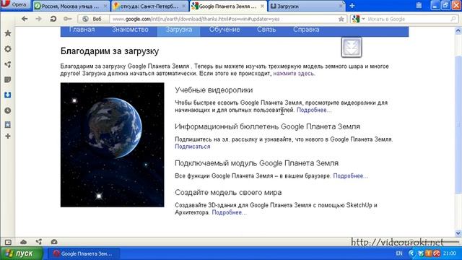This screenshot has height=260, width=462.
Task: Add a panel with the sidebar plus
Action: coord(8,136)
